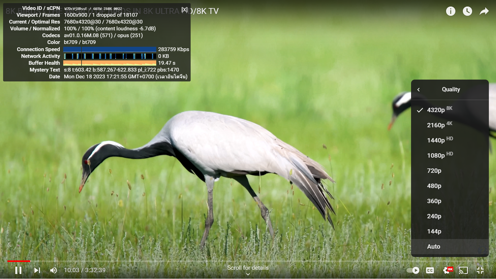The image size is (496, 279).
Task: Click the 19.47 s buffer value
Action: click(x=167, y=63)
